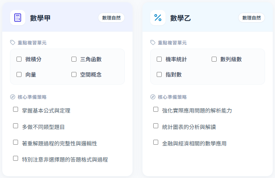This screenshot has width=275, height=178.
Task: Click the 掌握基本公式與定理 text
Action: (46, 111)
